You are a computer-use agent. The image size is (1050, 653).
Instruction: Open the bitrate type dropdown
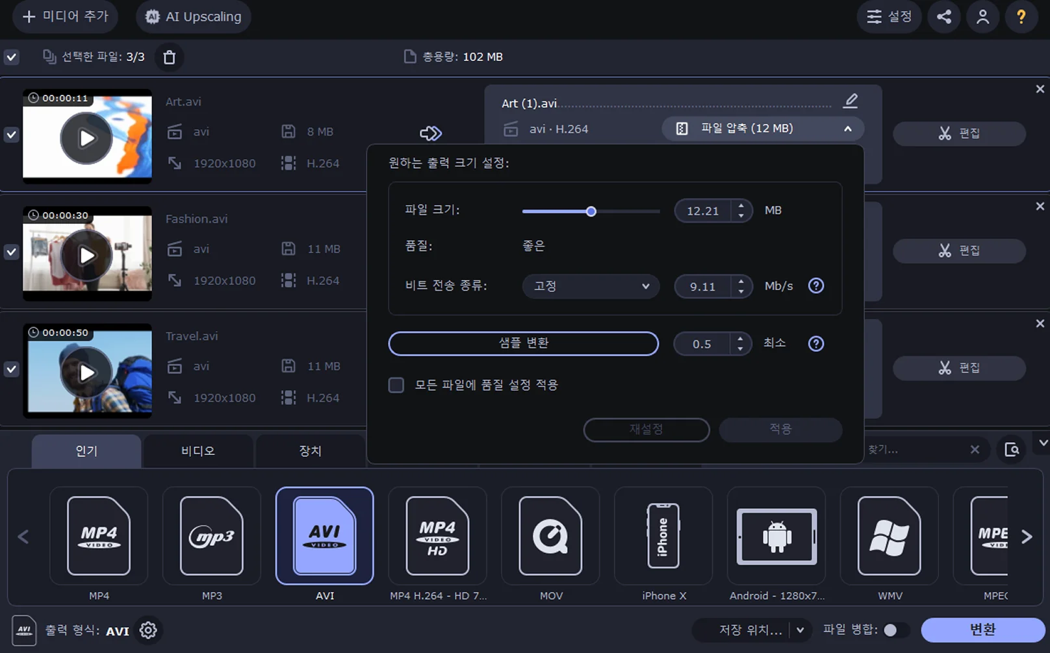coord(591,286)
